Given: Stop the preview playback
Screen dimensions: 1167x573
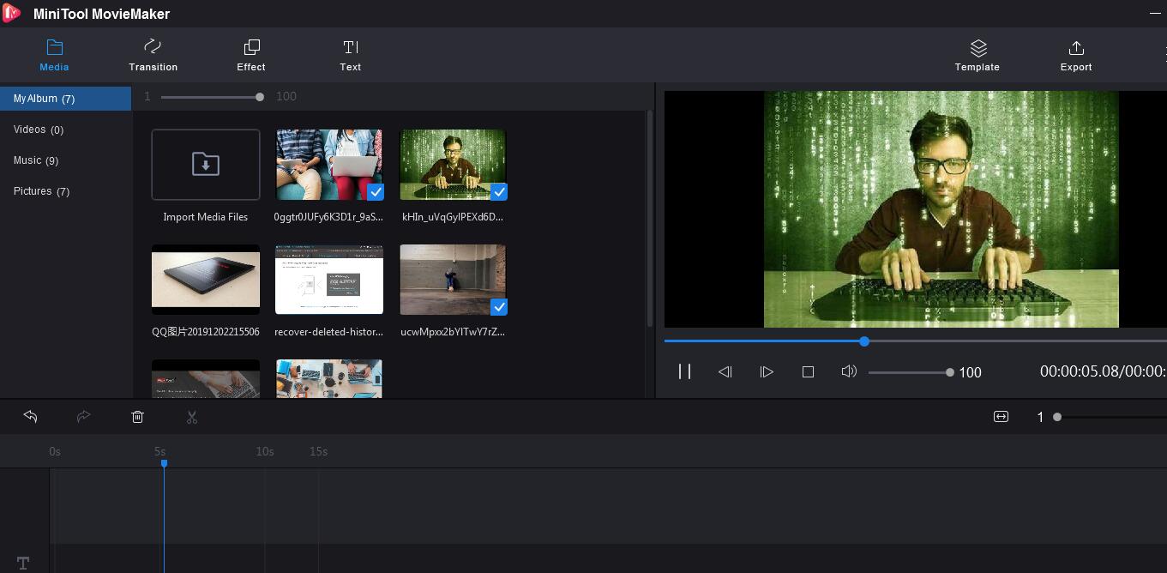Looking at the screenshot, I should click(x=808, y=371).
